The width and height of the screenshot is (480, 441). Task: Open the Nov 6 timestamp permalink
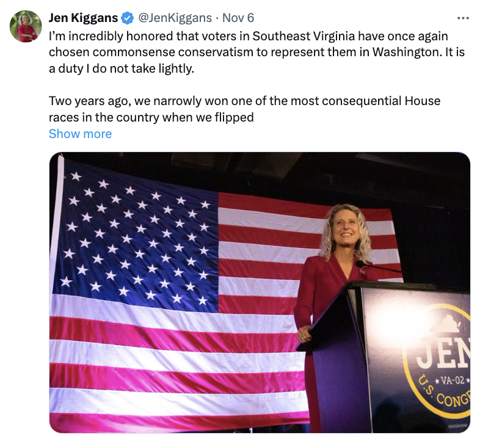pyautogui.click(x=238, y=18)
